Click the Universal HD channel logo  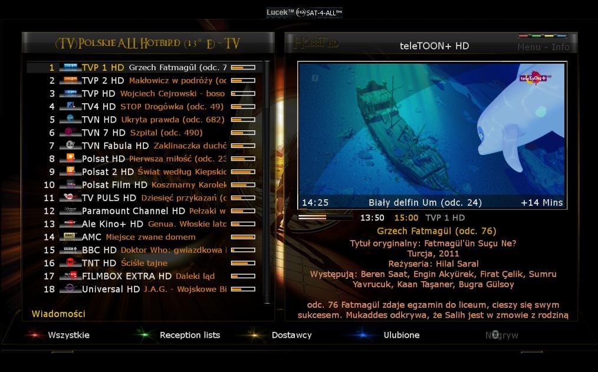tap(70, 289)
